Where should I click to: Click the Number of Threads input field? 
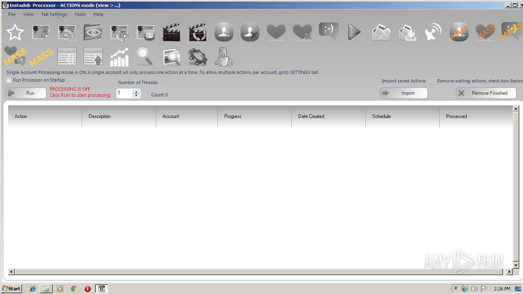(125, 94)
